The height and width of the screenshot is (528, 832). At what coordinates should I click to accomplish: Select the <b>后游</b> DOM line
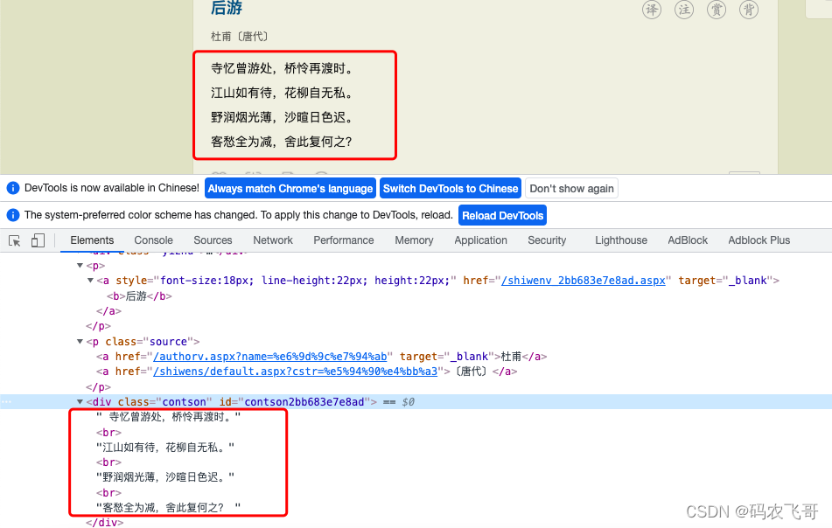coord(139,296)
